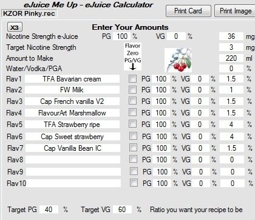Click the Print Image button
Viewport: 255px width, 220px height.
[x=235, y=11]
